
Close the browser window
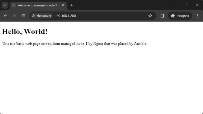[x=197, y=5]
